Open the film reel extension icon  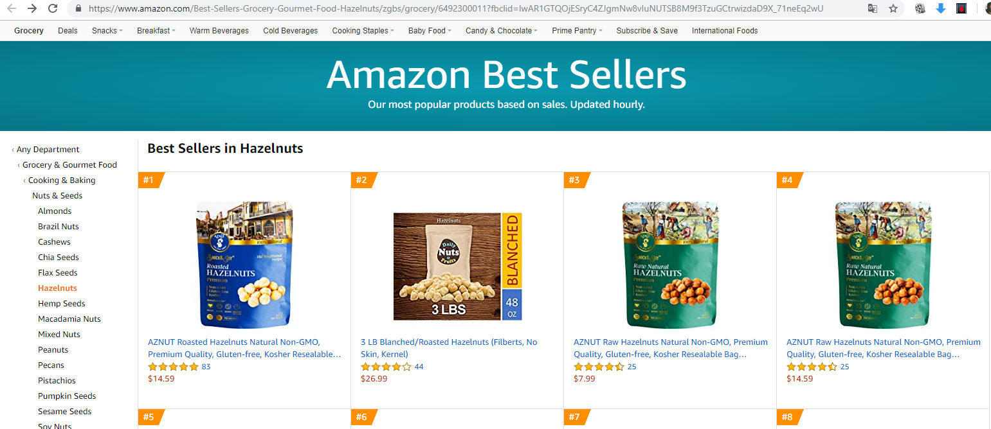tap(920, 8)
